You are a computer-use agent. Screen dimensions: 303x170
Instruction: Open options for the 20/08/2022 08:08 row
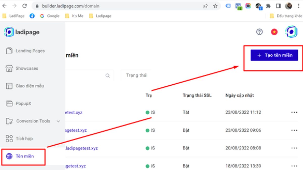coord(294,148)
